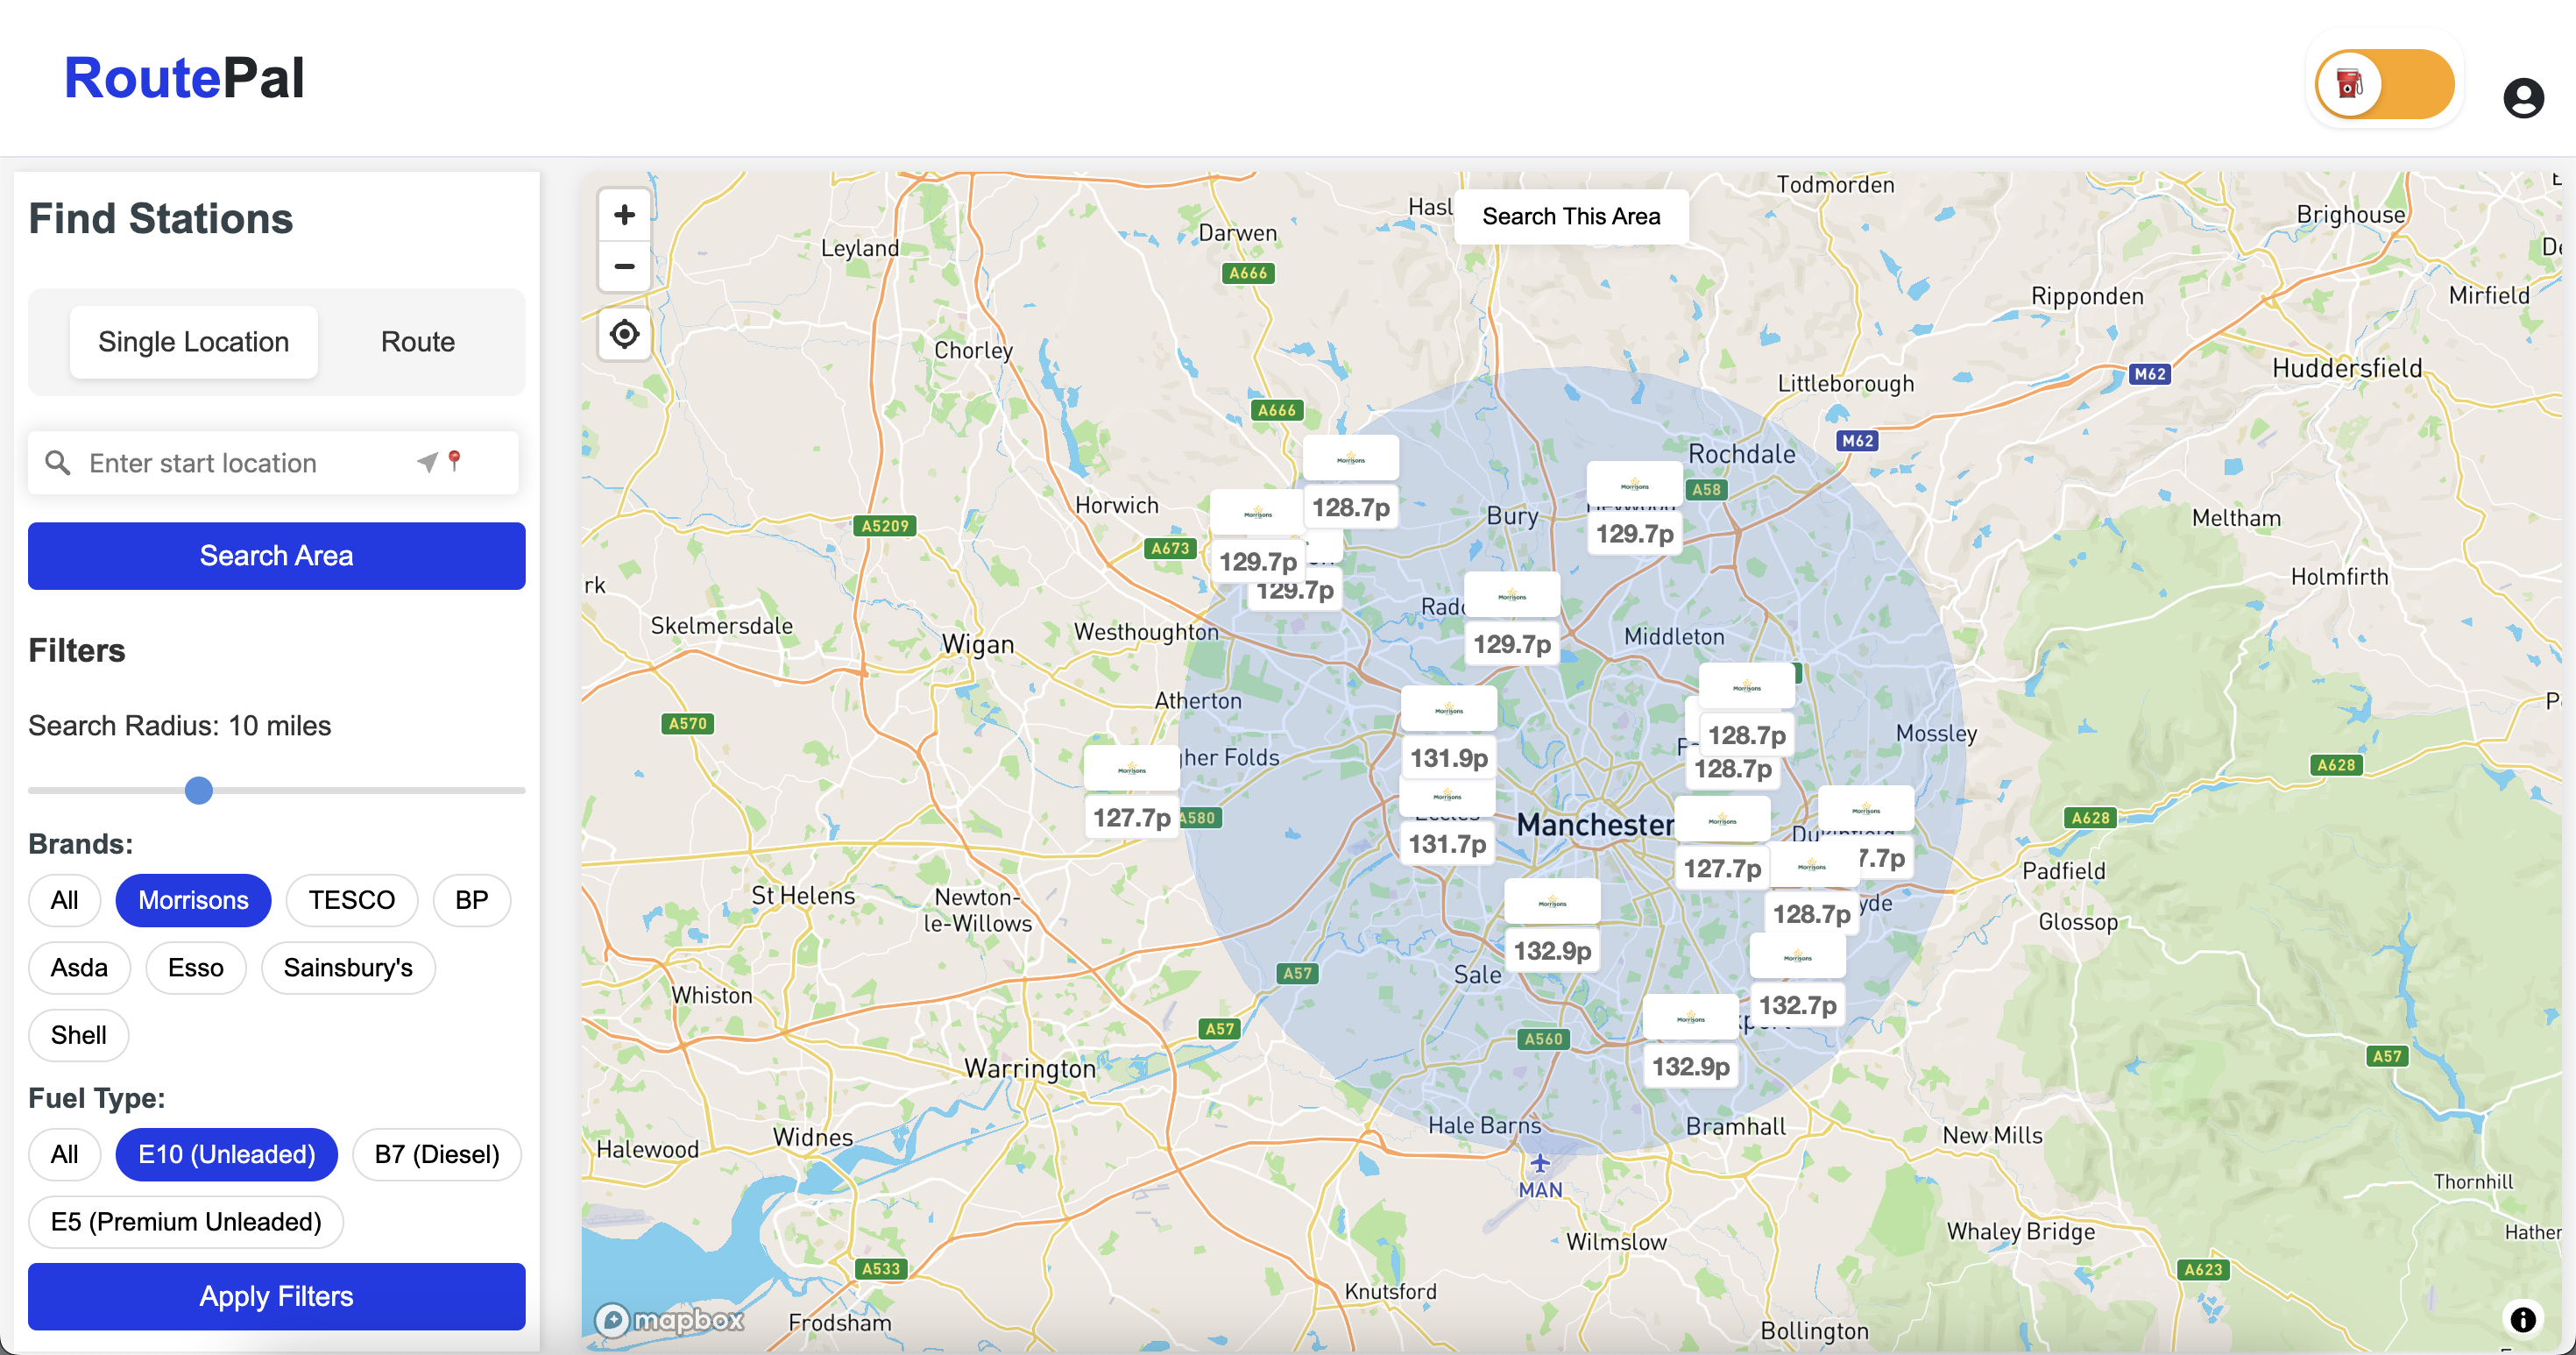Click the 129.7p price label below Radcliffe marker
The image size is (2576, 1355).
click(1511, 643)
